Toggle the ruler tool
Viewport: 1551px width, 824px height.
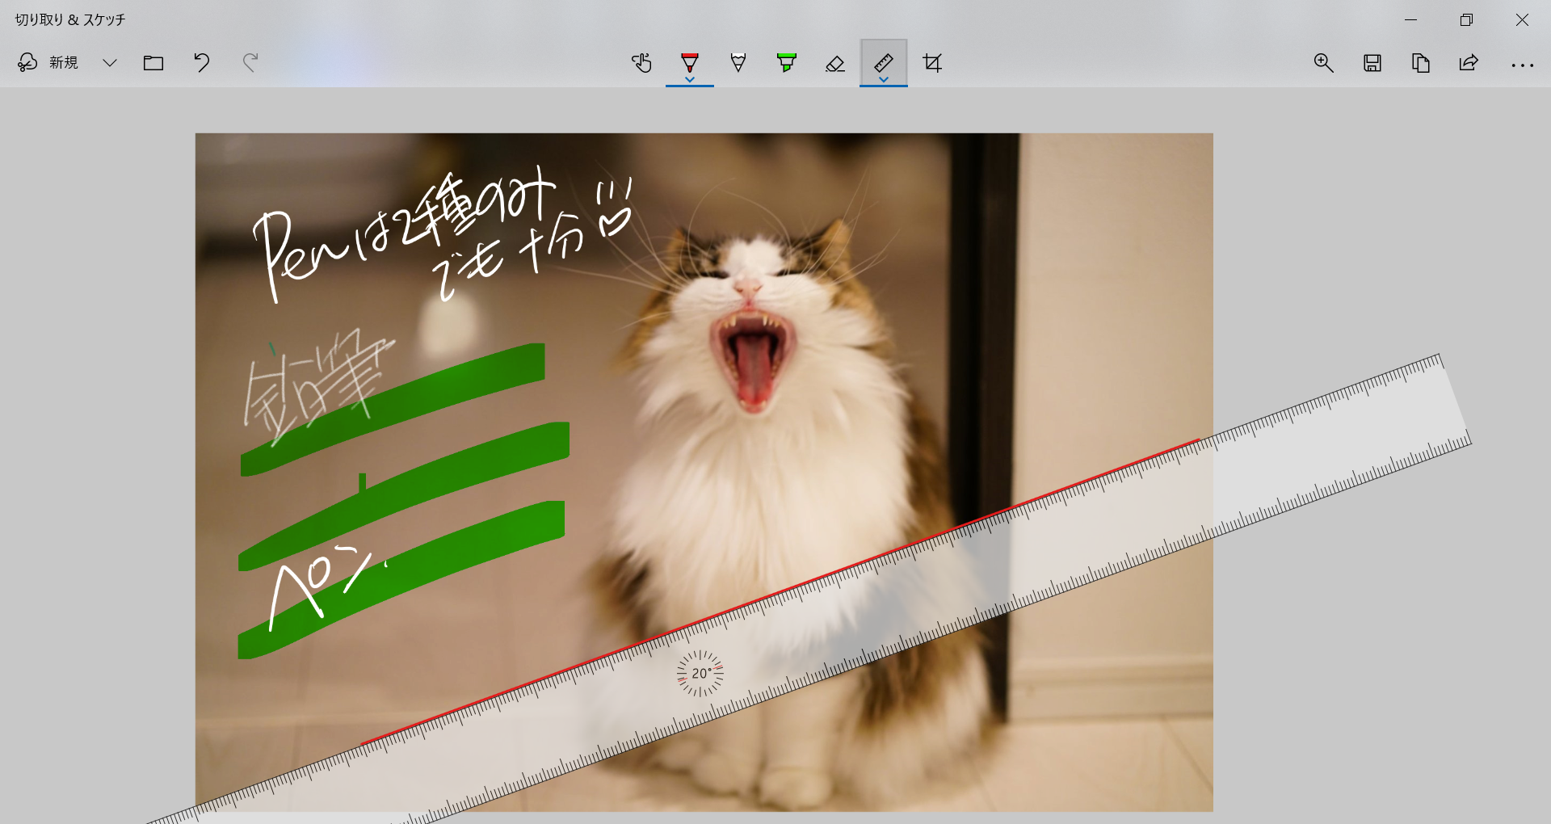[884, 61]
